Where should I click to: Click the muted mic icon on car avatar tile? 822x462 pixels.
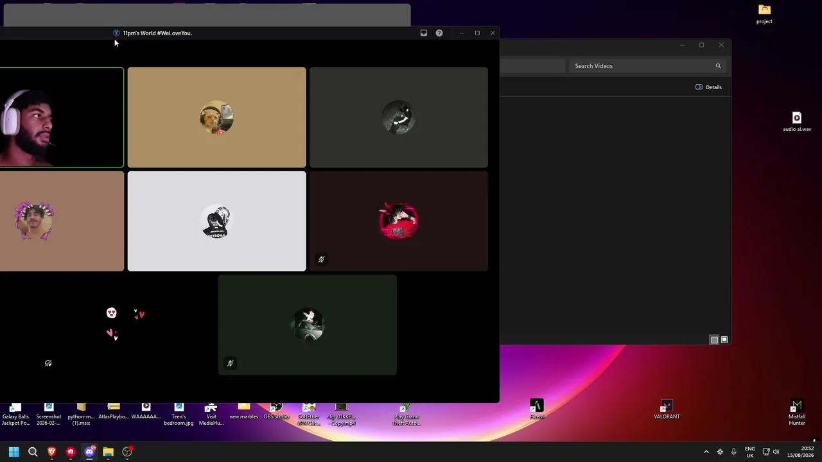pos(230,363)
